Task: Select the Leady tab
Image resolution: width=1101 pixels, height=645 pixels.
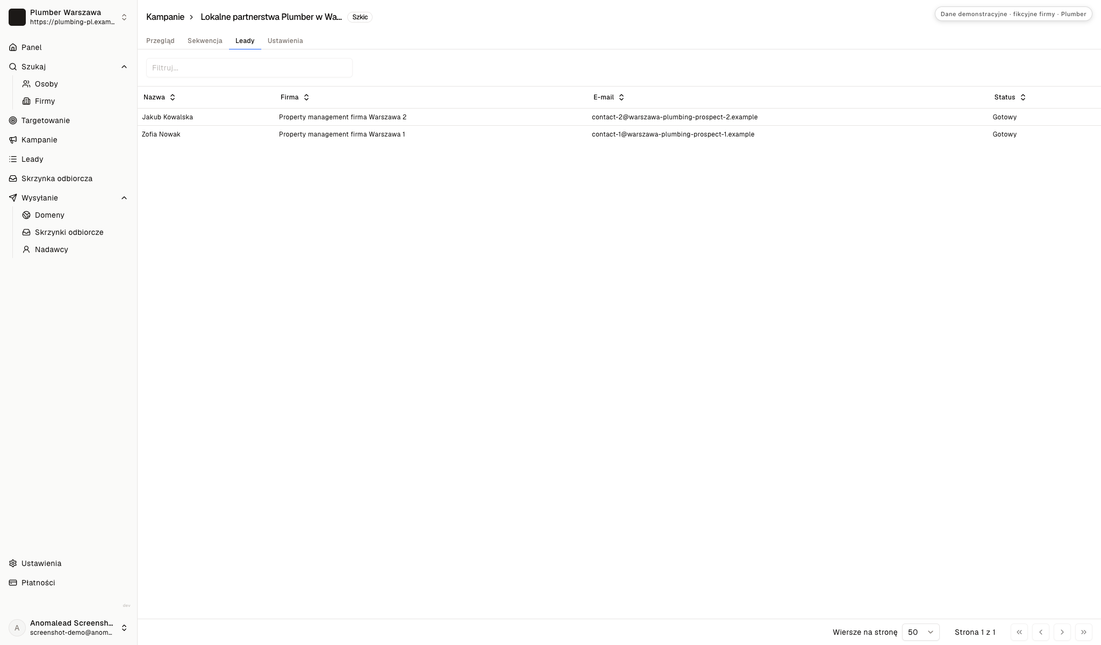Action: click(245, 41)
